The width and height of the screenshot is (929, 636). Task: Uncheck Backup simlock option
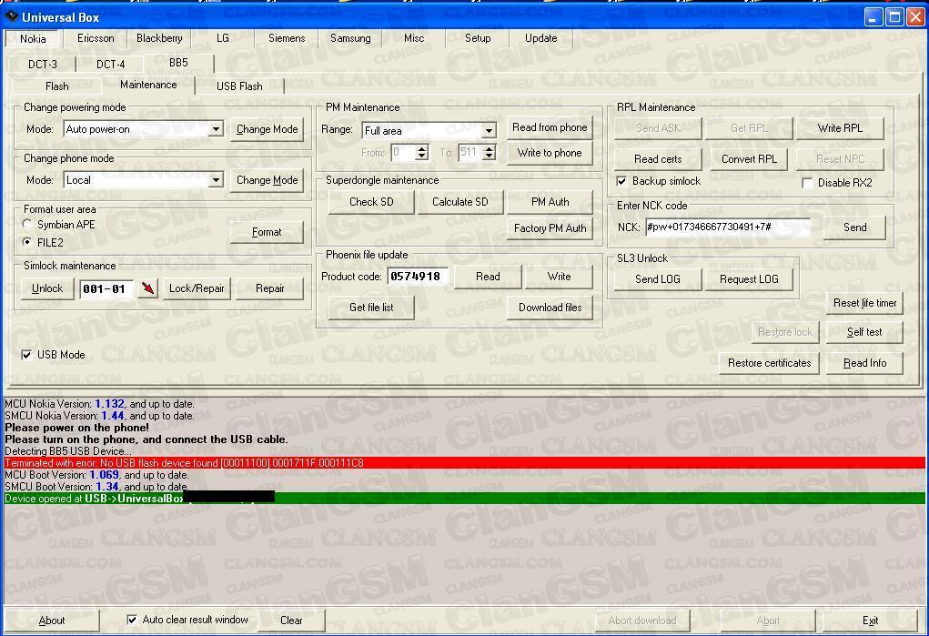621,181
